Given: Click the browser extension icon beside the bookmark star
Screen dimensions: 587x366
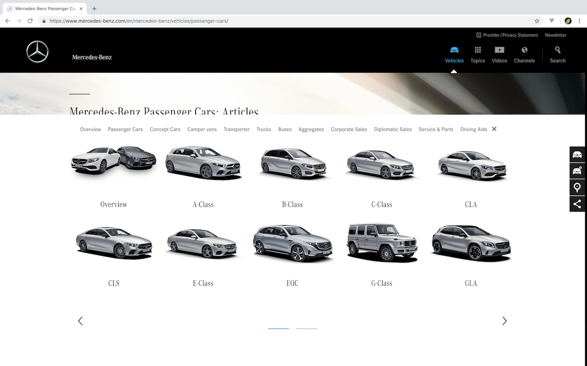Looking at the screenshot, I should (551, 21).
